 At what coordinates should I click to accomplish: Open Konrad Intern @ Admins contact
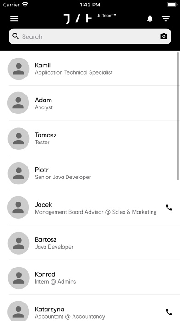pyautogui.click(x=90, y=277)
